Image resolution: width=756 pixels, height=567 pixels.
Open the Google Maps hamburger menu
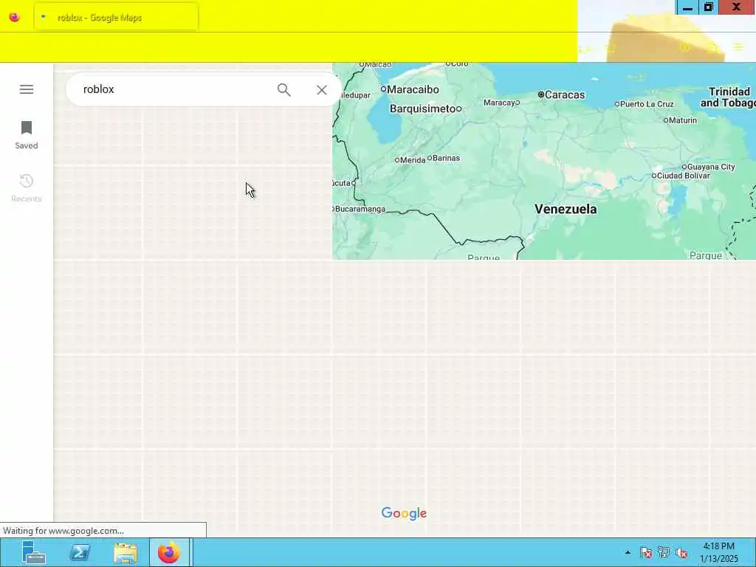[x=27, y=89]
